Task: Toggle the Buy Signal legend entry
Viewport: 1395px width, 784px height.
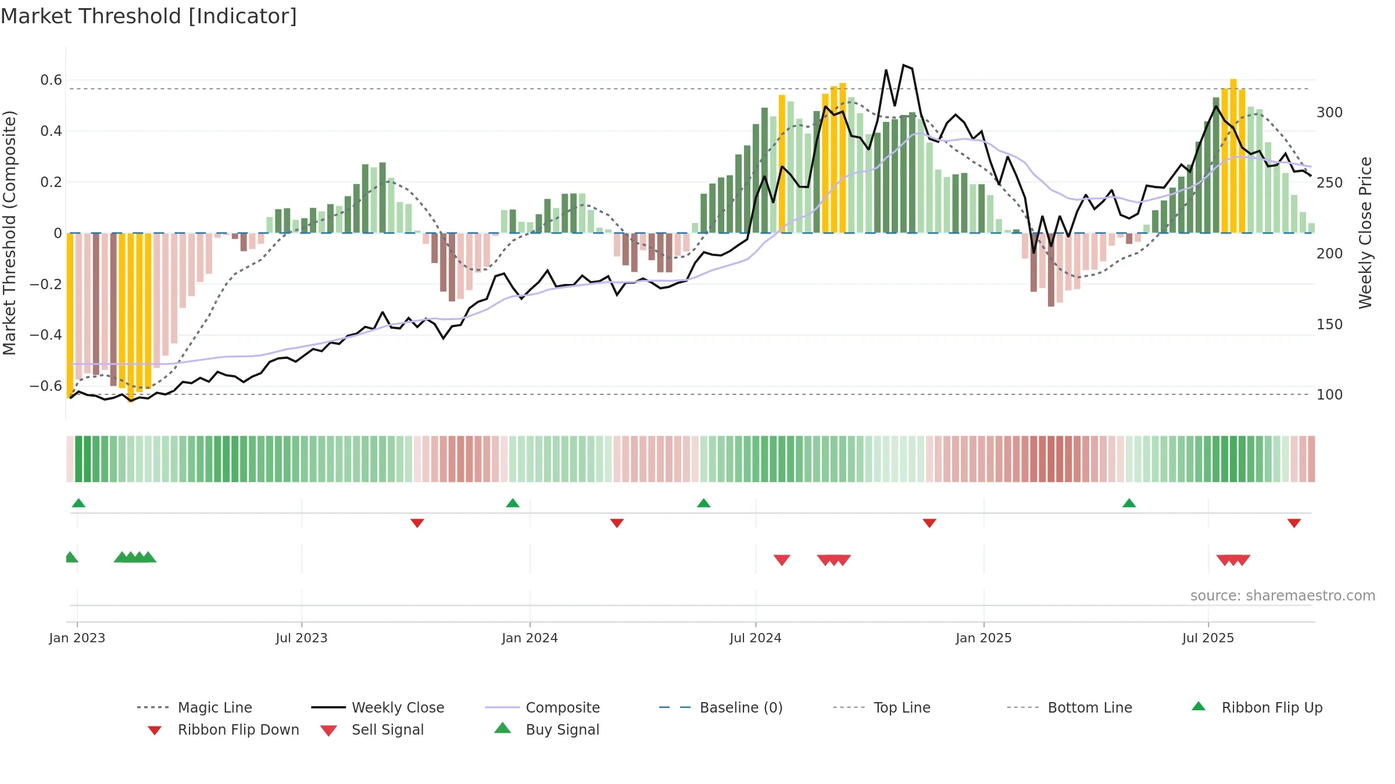Action: tap(546, 729)
